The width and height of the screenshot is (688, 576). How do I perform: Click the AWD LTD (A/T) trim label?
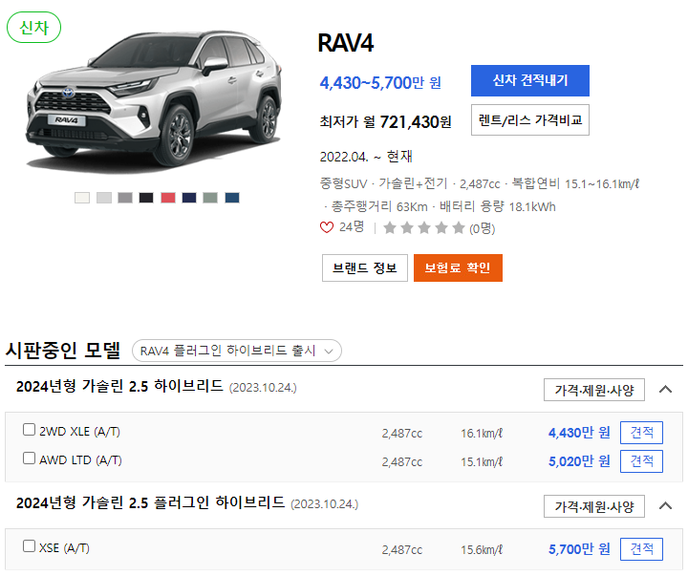80,460
